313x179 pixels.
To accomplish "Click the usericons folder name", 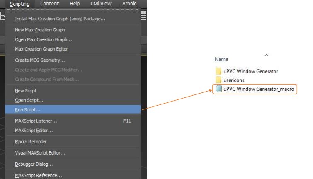I will click(234, 80).
